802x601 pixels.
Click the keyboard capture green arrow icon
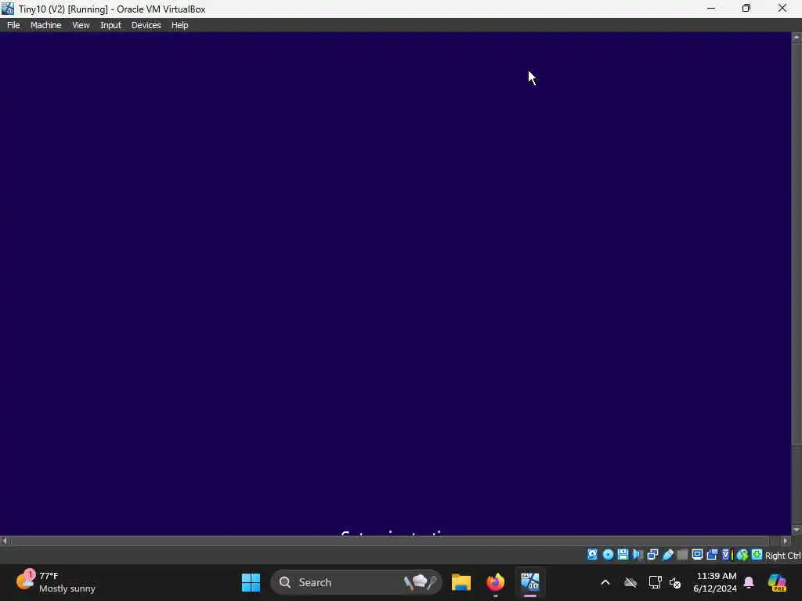click(757, 555)
